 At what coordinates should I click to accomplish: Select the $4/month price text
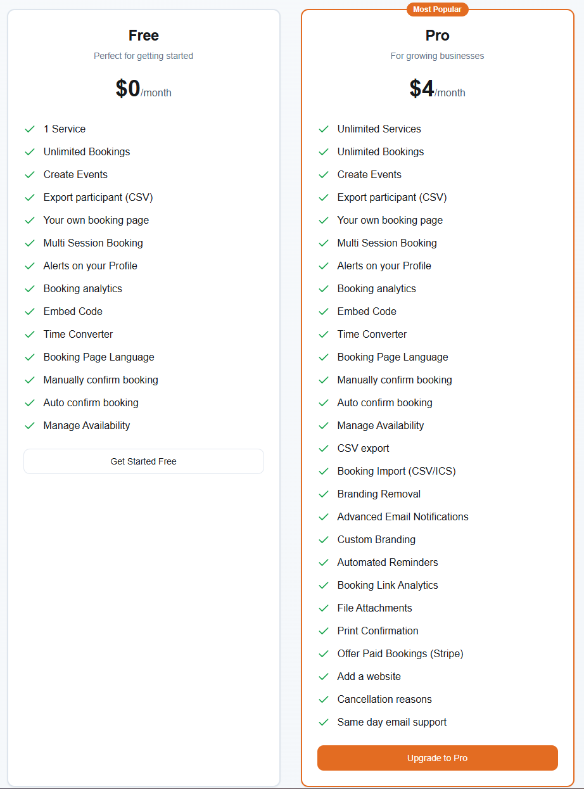click(437, 89)
